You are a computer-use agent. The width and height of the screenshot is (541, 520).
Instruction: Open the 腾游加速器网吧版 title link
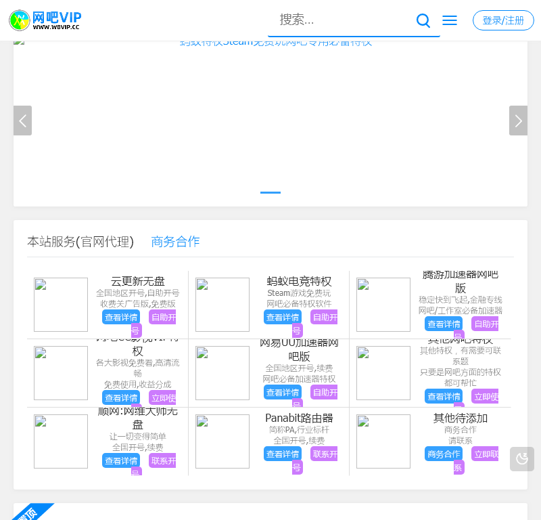(x=461, y=281)
